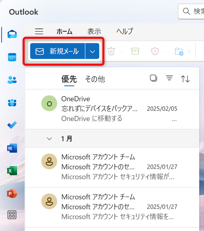This screenshot has width=204, height=231.
Task: Open the filter icon in message list
Action: [169, 78]
